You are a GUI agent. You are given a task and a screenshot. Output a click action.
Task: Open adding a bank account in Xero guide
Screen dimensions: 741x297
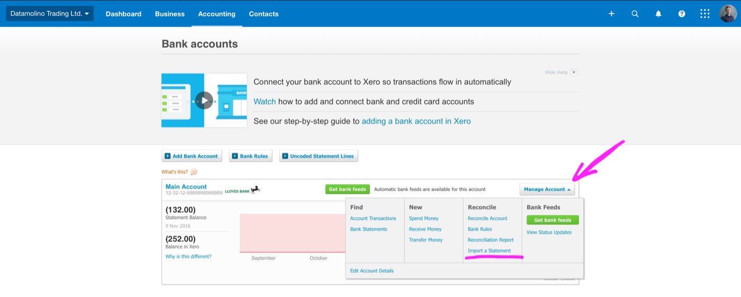(416, 121)
